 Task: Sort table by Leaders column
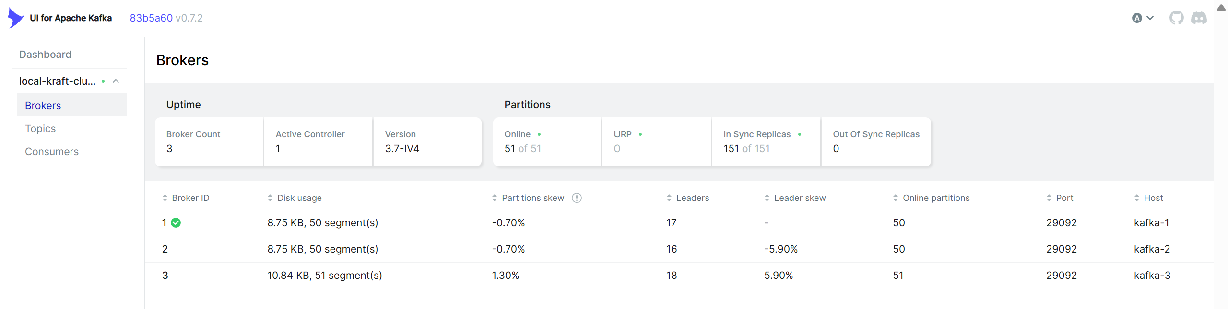[692, 198]
